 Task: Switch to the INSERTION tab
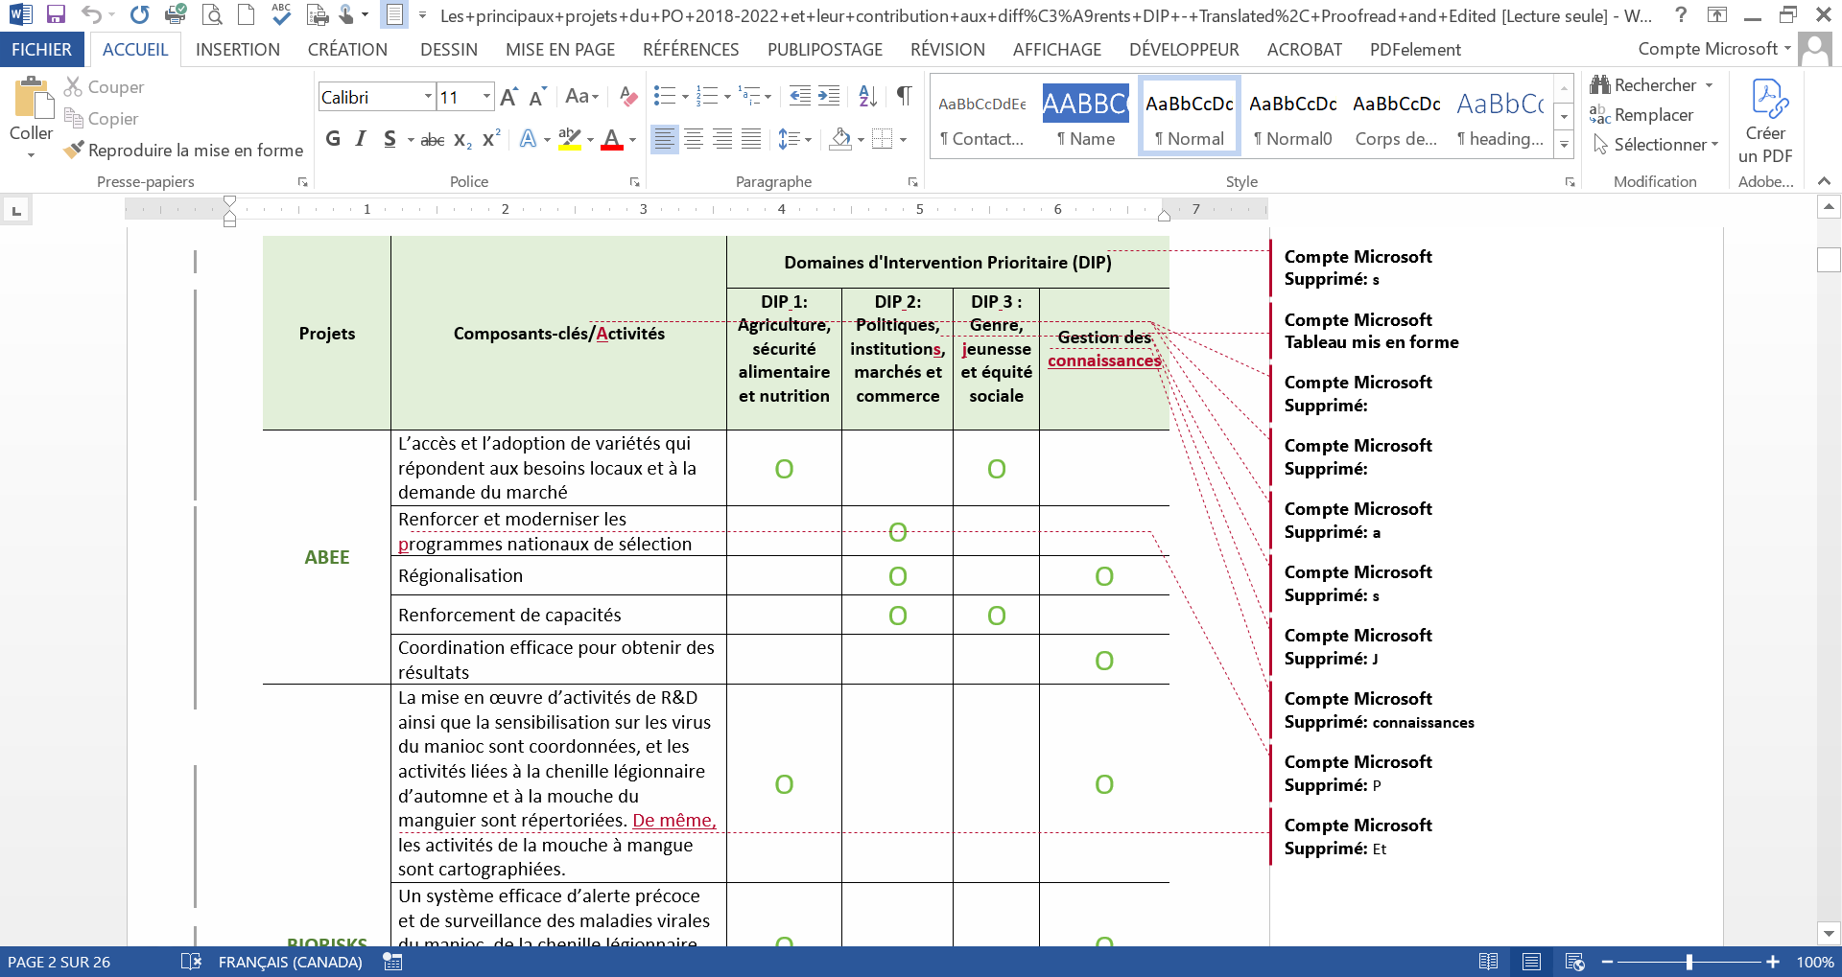pyautogui.click(x=238, y=50)
